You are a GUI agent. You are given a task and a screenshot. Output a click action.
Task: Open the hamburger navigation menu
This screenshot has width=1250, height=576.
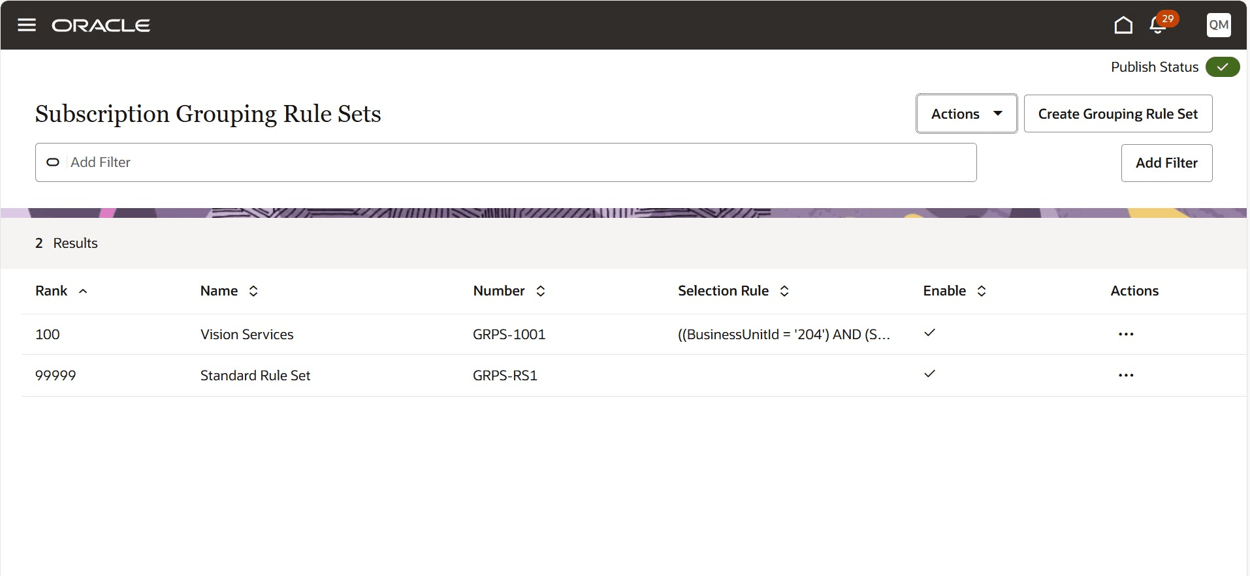click(x=26, y=25)
